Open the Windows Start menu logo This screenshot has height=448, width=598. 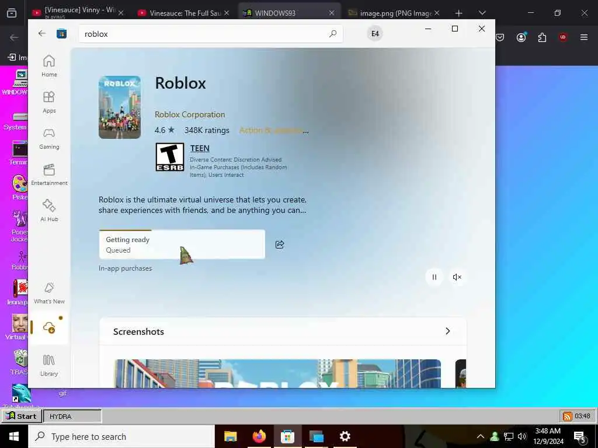click(14, 436)
